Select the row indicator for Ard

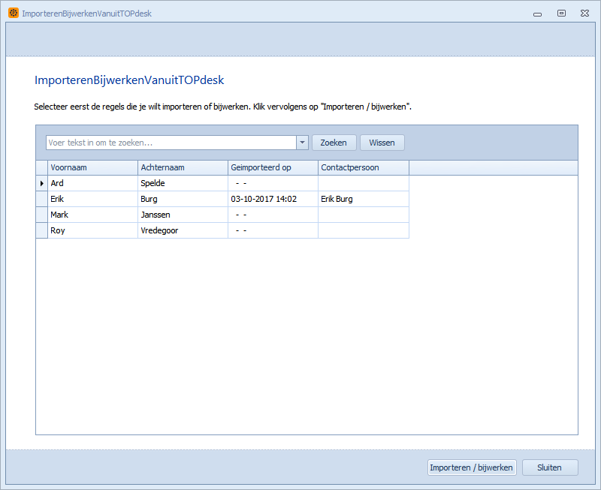tap(42, 183)
